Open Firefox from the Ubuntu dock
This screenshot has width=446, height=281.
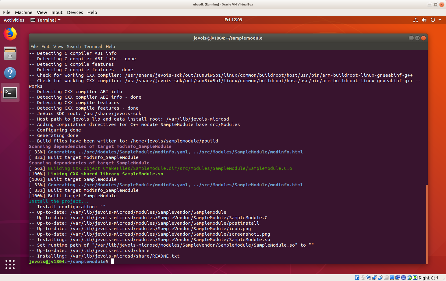pyautogui.click(x=10, y=34)
